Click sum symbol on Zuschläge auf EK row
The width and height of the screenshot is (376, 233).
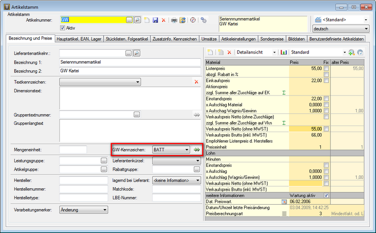[x=284, y=92]
